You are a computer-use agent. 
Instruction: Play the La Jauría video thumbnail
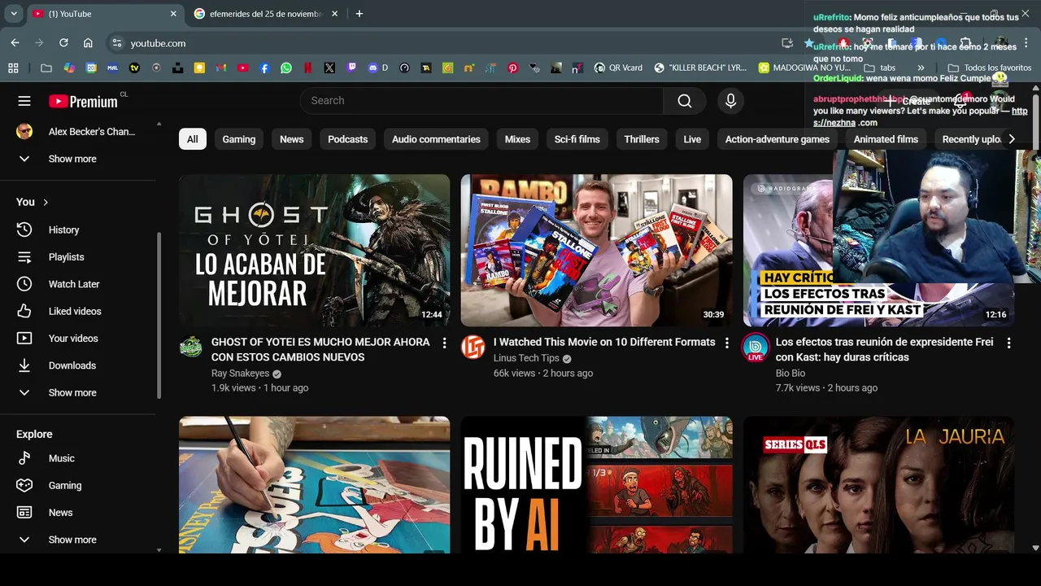click(x=878, y=485)
